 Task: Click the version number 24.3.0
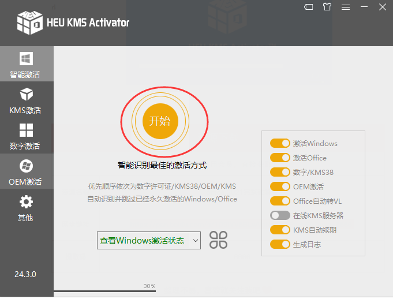[25, 274]
